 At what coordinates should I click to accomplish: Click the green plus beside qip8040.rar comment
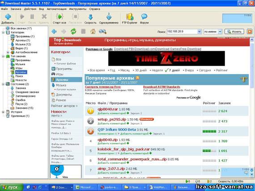(x=127, y=113)
